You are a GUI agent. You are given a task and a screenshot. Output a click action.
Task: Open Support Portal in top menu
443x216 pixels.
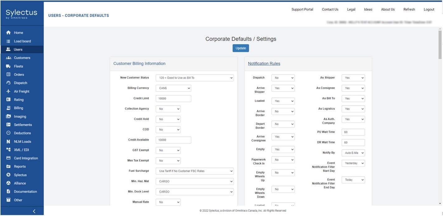pos(302,10)
